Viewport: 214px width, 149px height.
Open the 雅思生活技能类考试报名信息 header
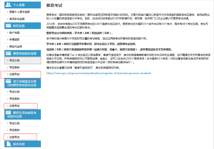23,114
